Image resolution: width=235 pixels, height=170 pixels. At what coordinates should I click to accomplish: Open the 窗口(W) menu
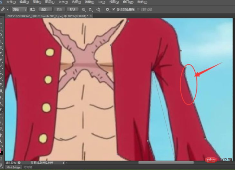pyautogui.click(x=128, y=2)
